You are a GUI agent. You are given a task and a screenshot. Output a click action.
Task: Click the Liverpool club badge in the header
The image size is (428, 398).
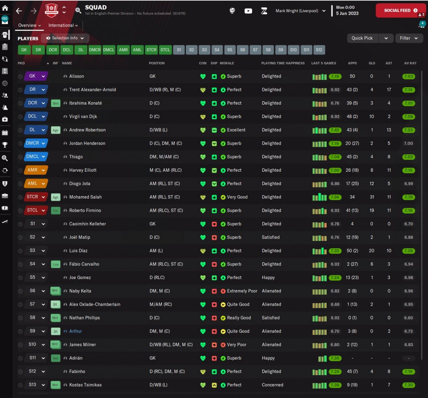pyautogui.click(x=51, y=10)
